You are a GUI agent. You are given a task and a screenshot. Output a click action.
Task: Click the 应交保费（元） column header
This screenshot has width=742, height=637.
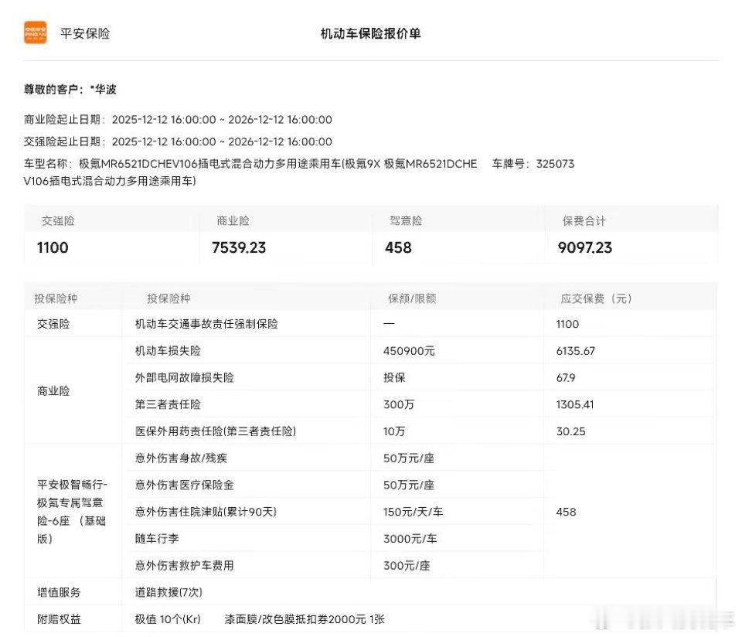pyautogui.click(x=596, y=298)
